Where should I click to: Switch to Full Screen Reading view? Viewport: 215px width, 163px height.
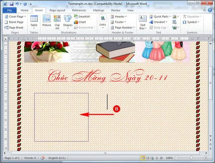pyautogui.click(x=148, y=158)
